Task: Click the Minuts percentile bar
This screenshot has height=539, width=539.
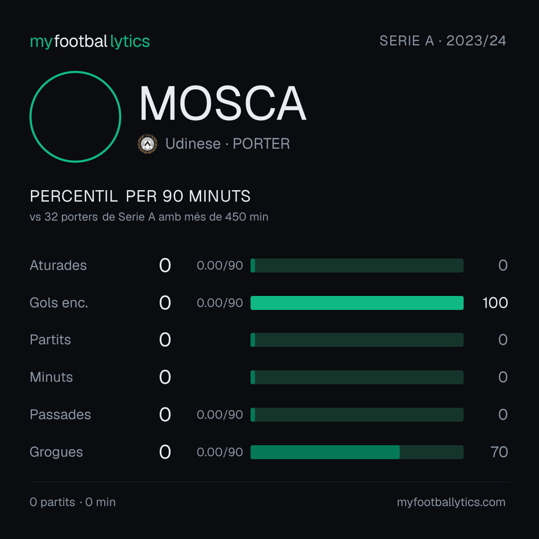Action: pyautogui.click(x=357, y=377)
